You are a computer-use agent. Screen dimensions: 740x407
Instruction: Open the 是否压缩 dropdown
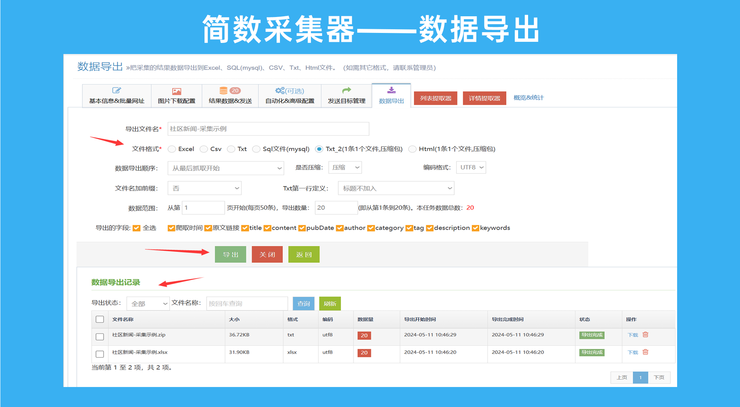pyautogui.click(x=345, y=168)
